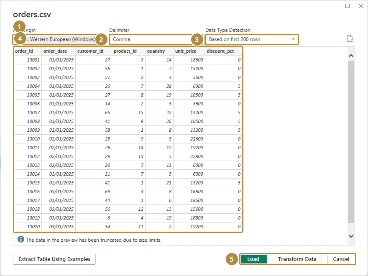This screenshot has height=276, width=368.
Task: Click unit_price 14400 in row 10007
Action: (189, 112)
